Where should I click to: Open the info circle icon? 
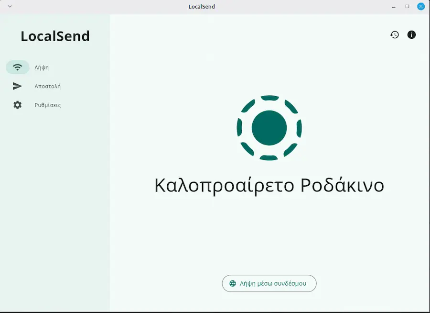tap(411, 34)
